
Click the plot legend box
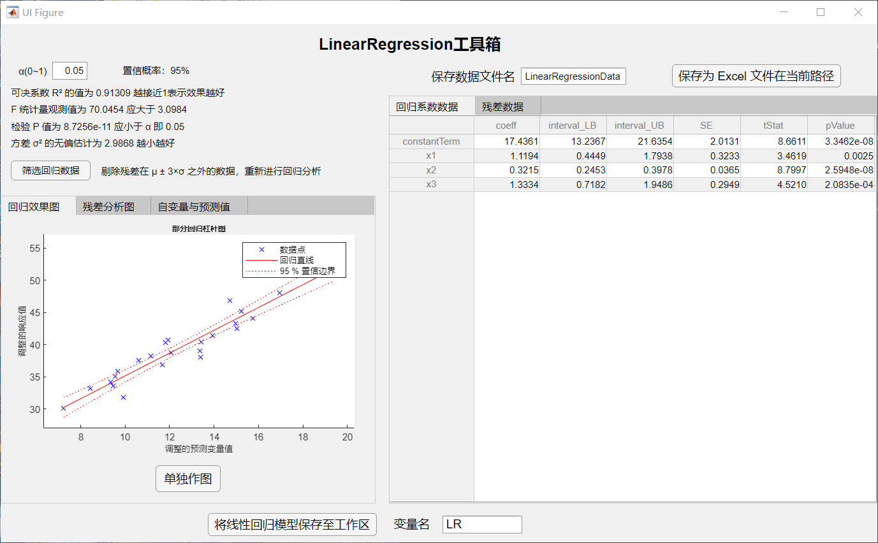294,260
